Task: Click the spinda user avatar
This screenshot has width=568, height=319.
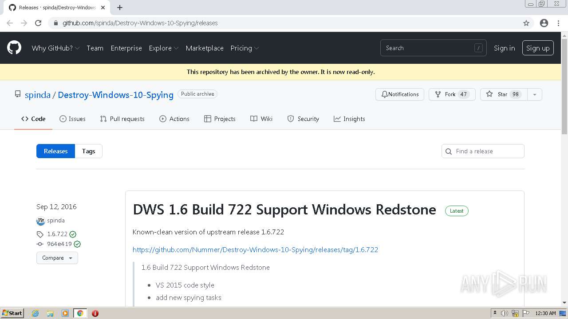Action: point(41,221)
